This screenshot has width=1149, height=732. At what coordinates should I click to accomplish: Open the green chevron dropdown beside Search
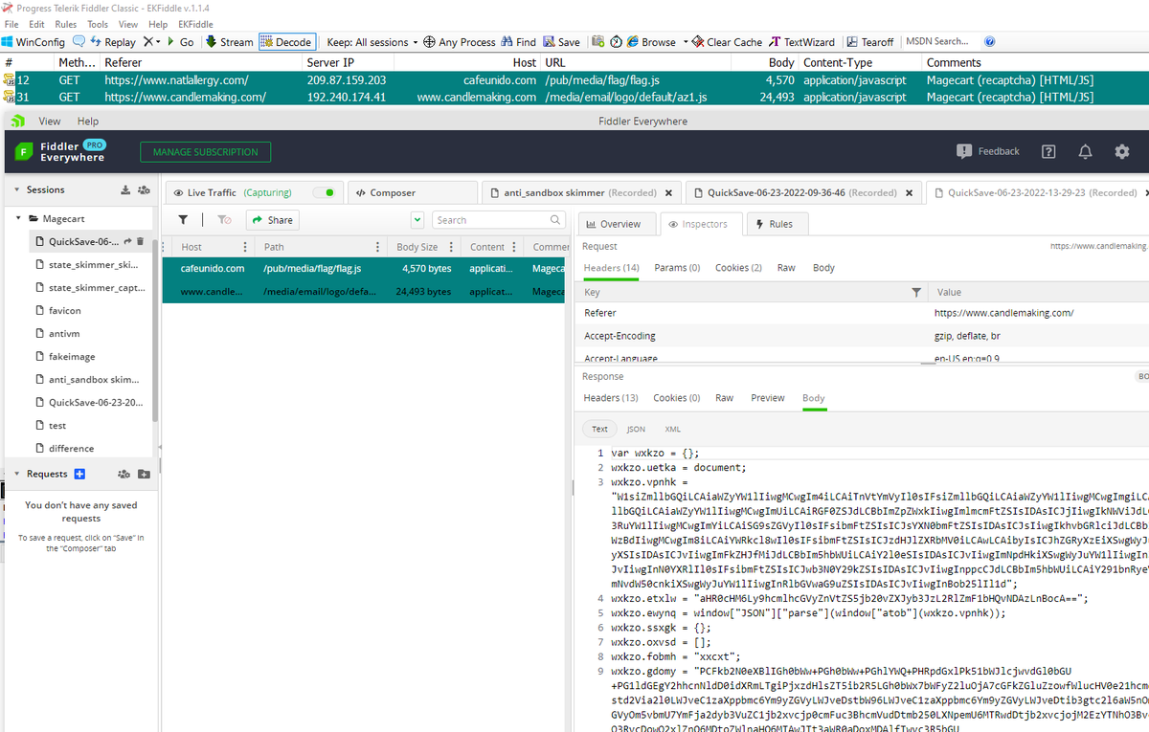point(417,220)
